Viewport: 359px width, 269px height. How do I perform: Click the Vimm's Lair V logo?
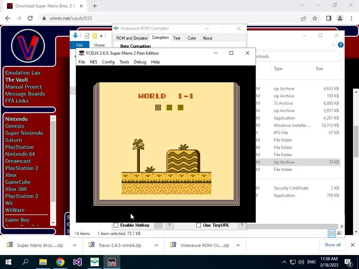pos(28,46)
